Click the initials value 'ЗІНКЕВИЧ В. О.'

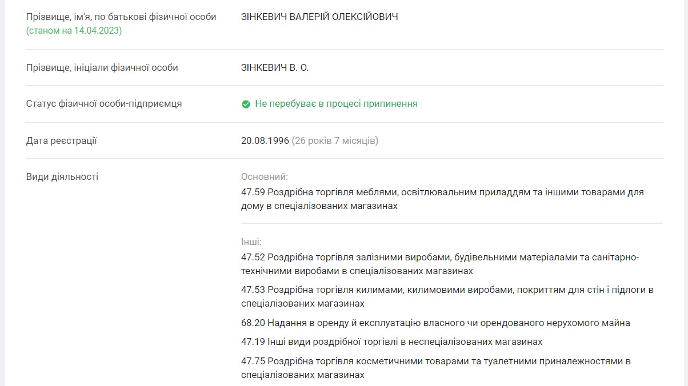[x=275, y=68]
